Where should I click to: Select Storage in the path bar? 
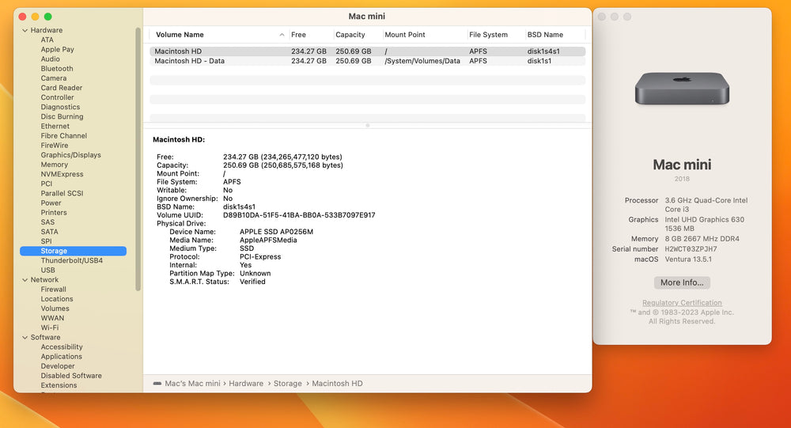tap(288, 384)
